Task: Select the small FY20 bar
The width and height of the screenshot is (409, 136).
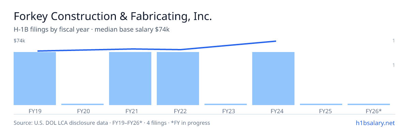Action: point(82,104)
